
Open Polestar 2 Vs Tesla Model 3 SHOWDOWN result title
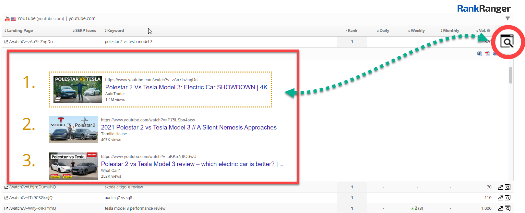186,87
